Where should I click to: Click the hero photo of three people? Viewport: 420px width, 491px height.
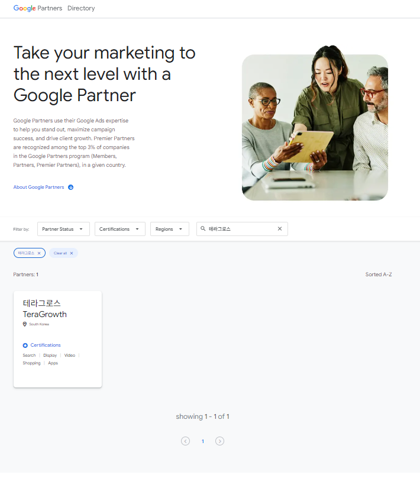[315, 127]
